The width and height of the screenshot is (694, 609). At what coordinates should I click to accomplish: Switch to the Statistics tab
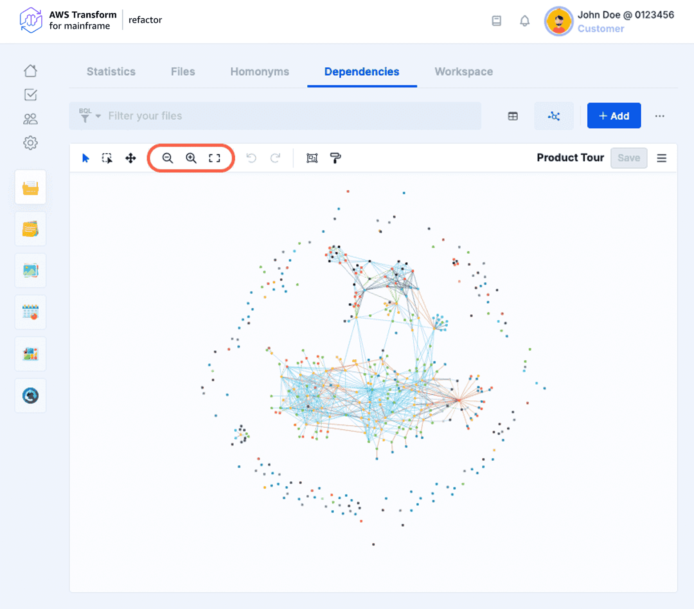click(x=111, y=72)
